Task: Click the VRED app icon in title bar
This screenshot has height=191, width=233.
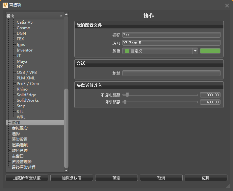Action: pos(5,5)
